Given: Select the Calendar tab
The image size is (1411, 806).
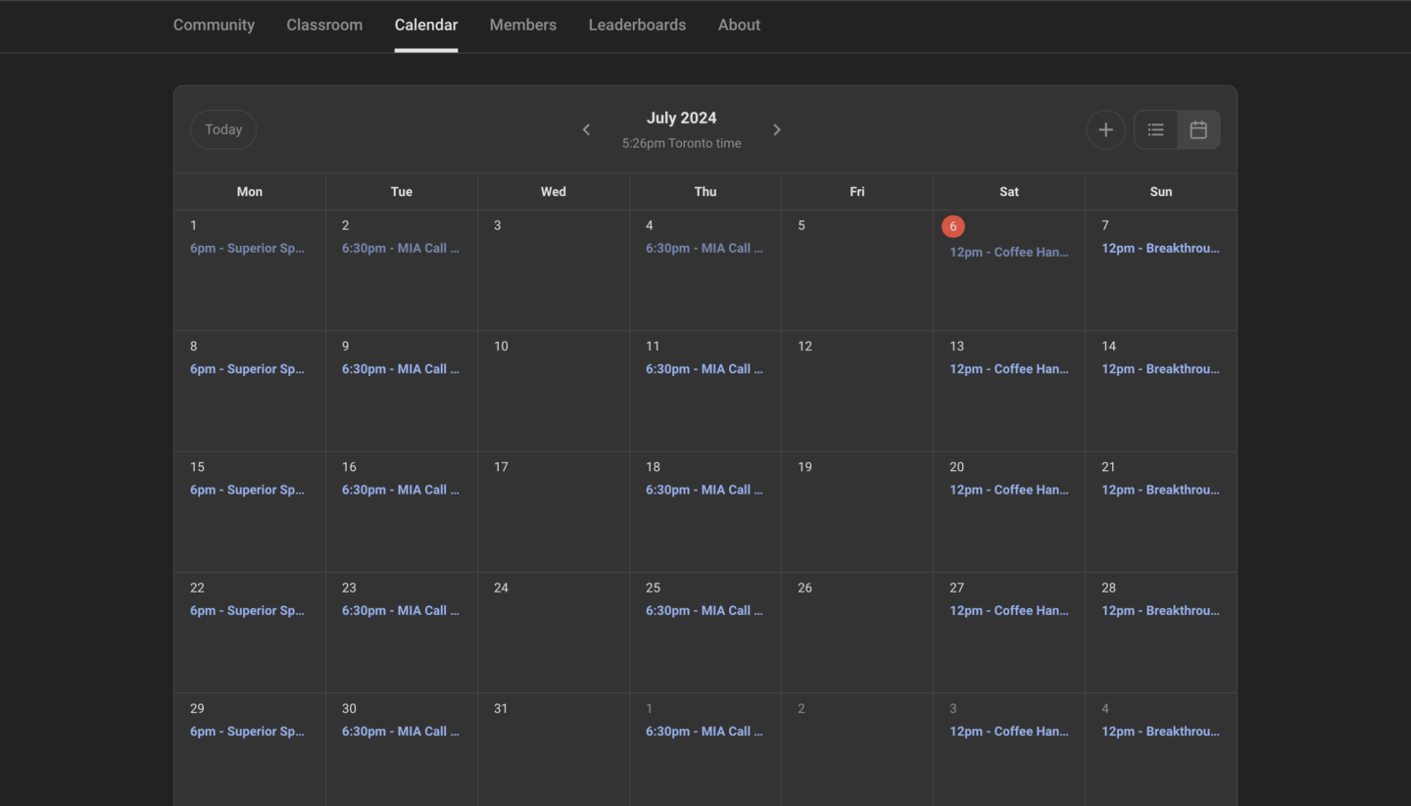Looking at the screenshot, I should pos(426,25).
